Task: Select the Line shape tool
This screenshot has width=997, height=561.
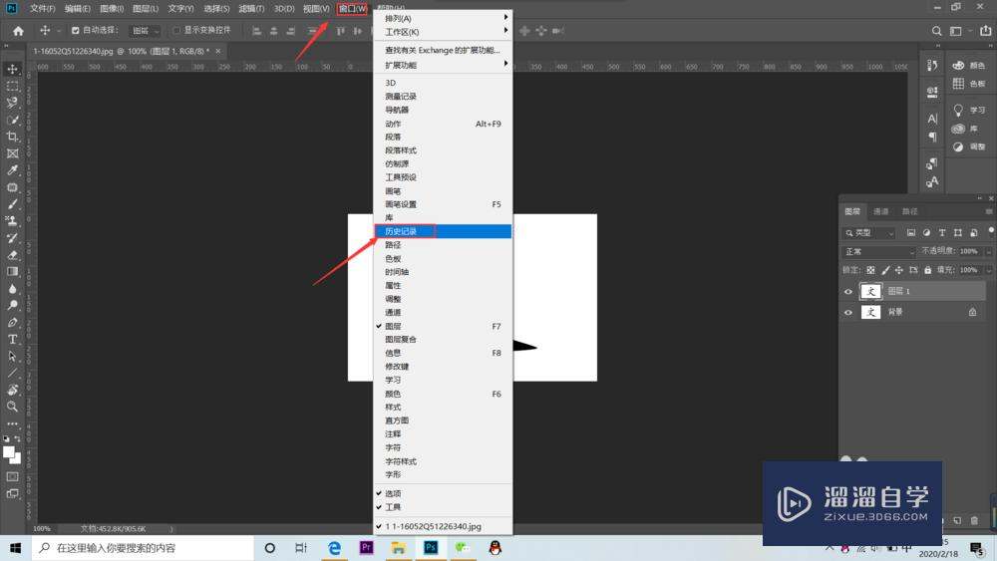Action: pos(12,373)
